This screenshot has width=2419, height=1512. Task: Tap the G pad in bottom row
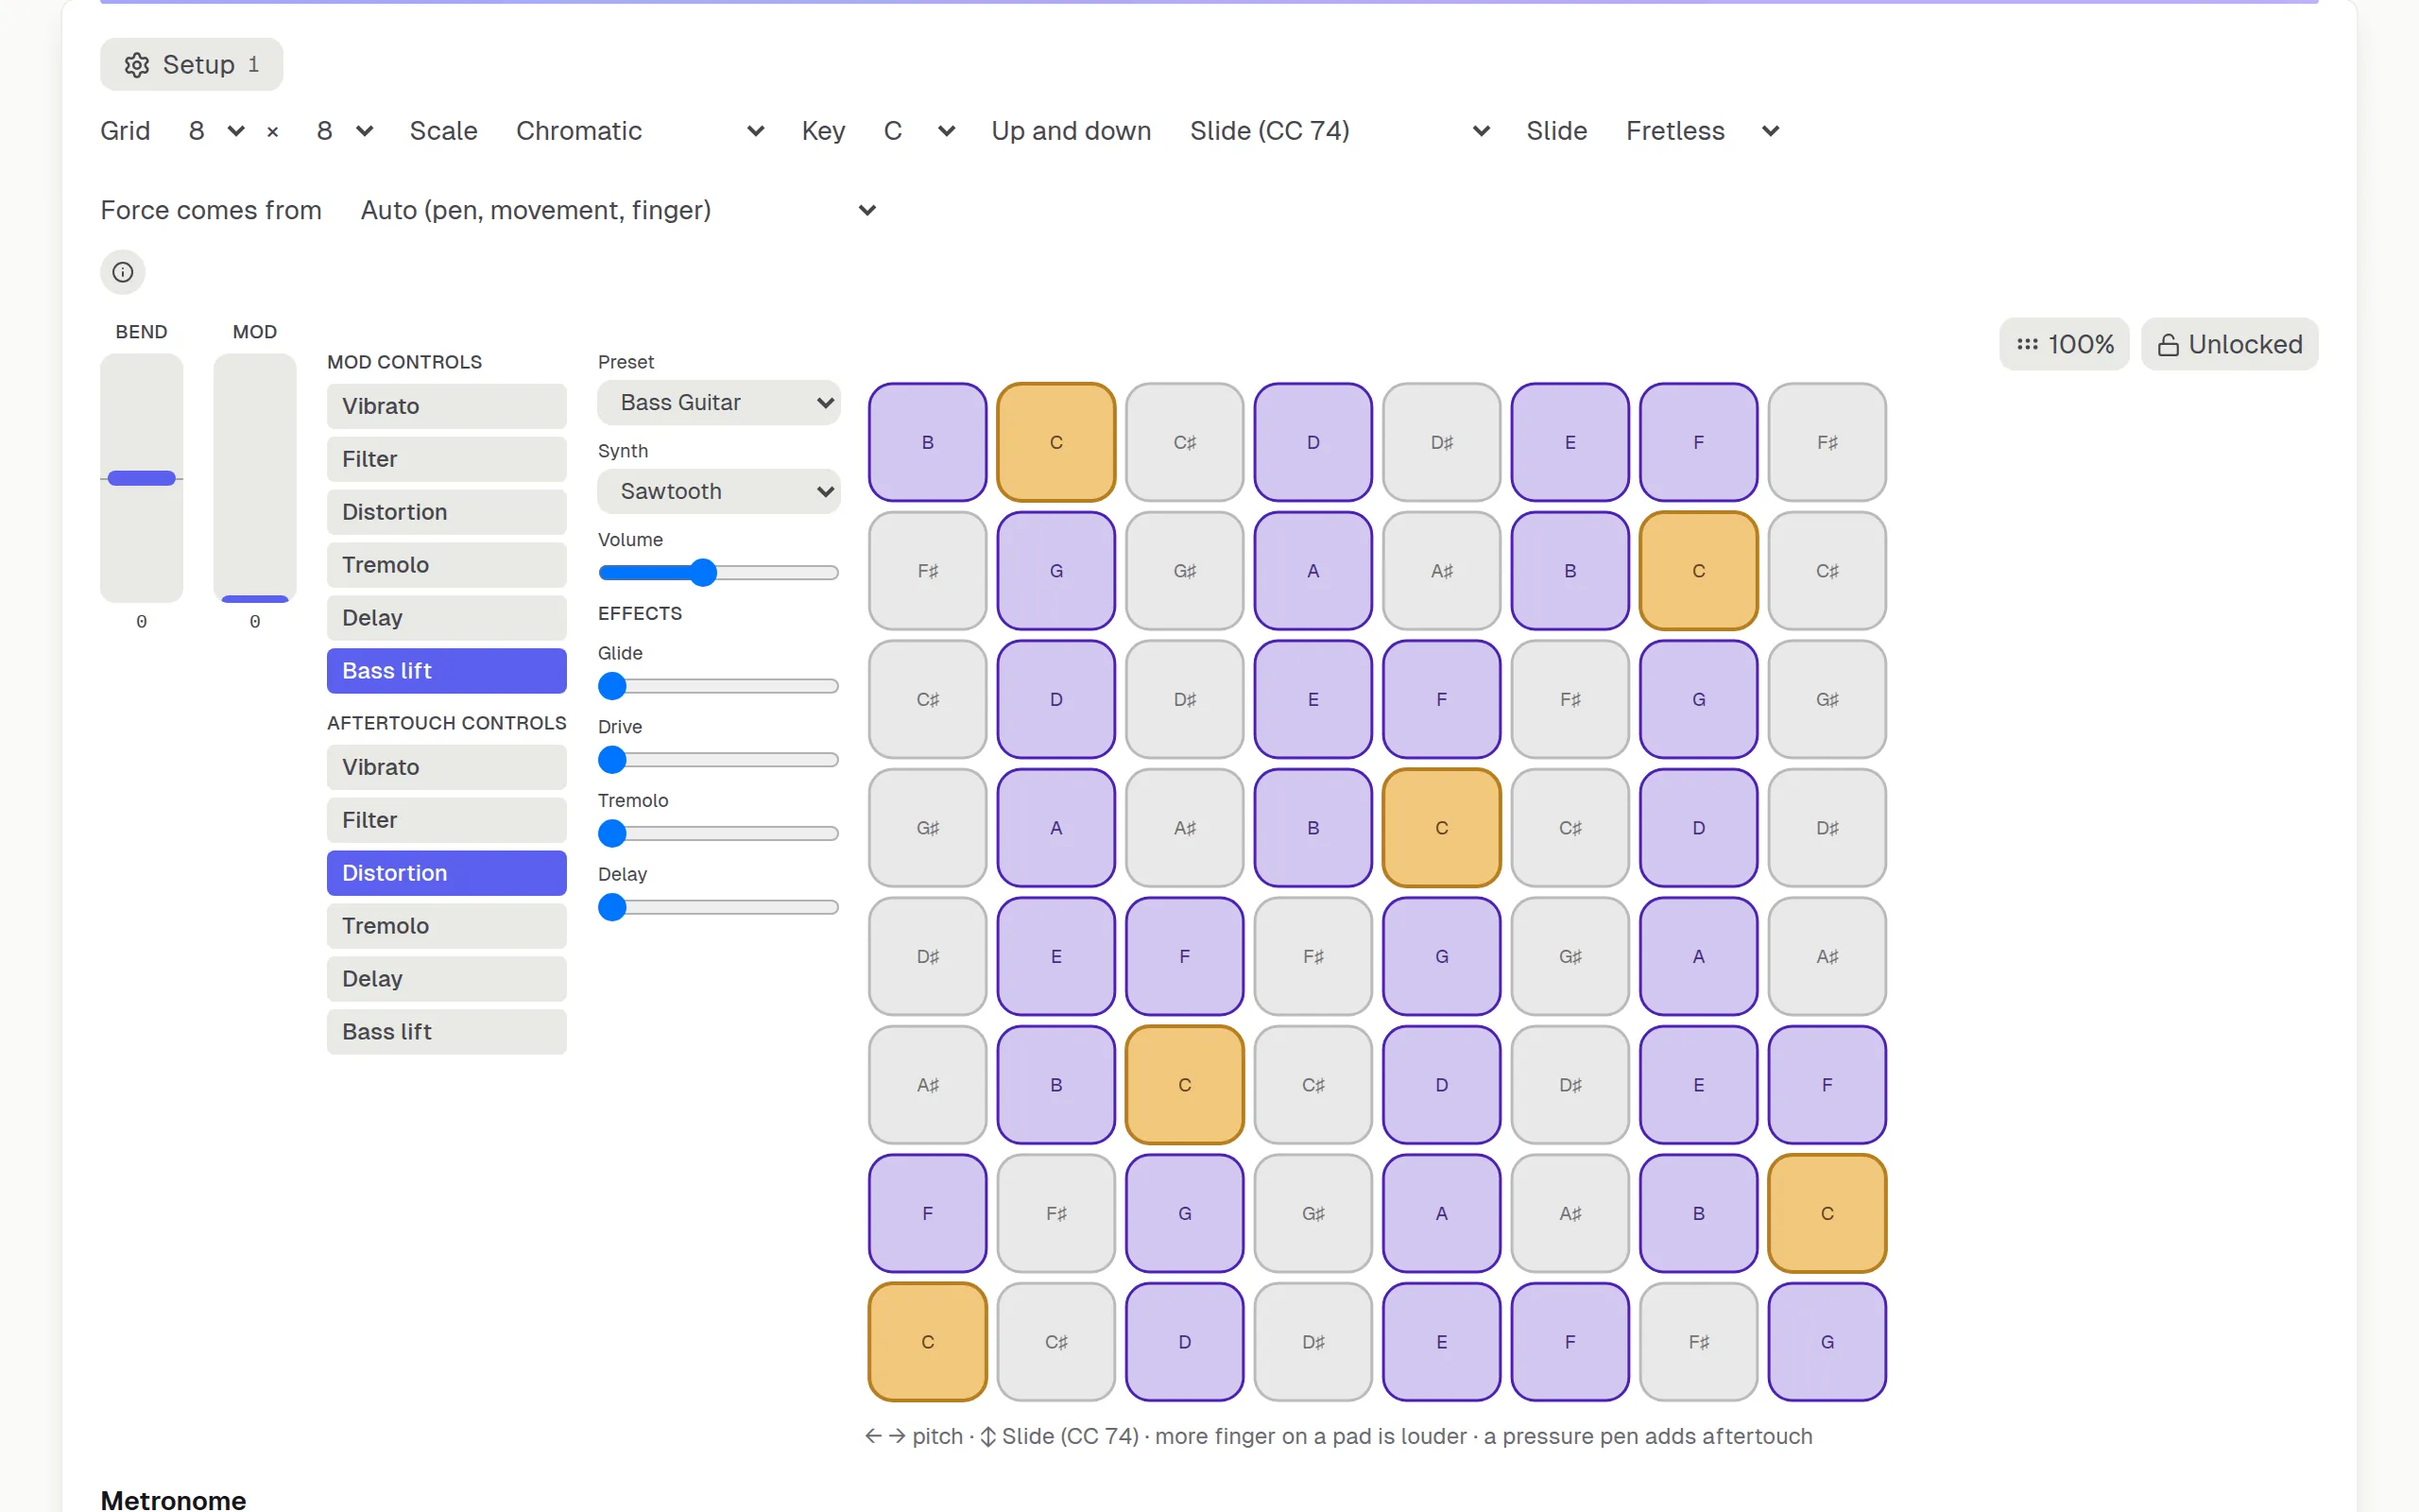point(1827,1342)
